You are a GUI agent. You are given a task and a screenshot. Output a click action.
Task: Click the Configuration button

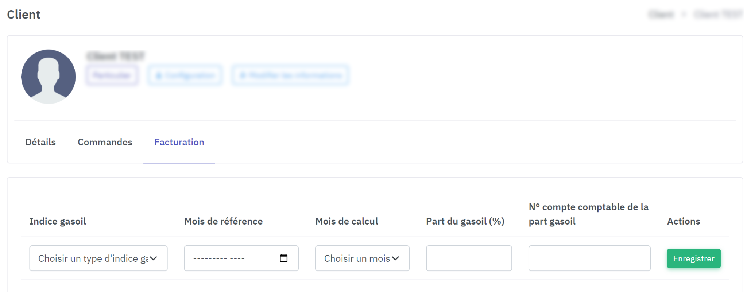[185, 75]
